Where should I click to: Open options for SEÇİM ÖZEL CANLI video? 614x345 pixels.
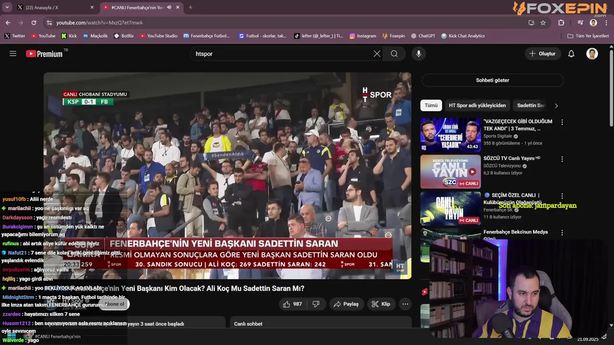562,196
